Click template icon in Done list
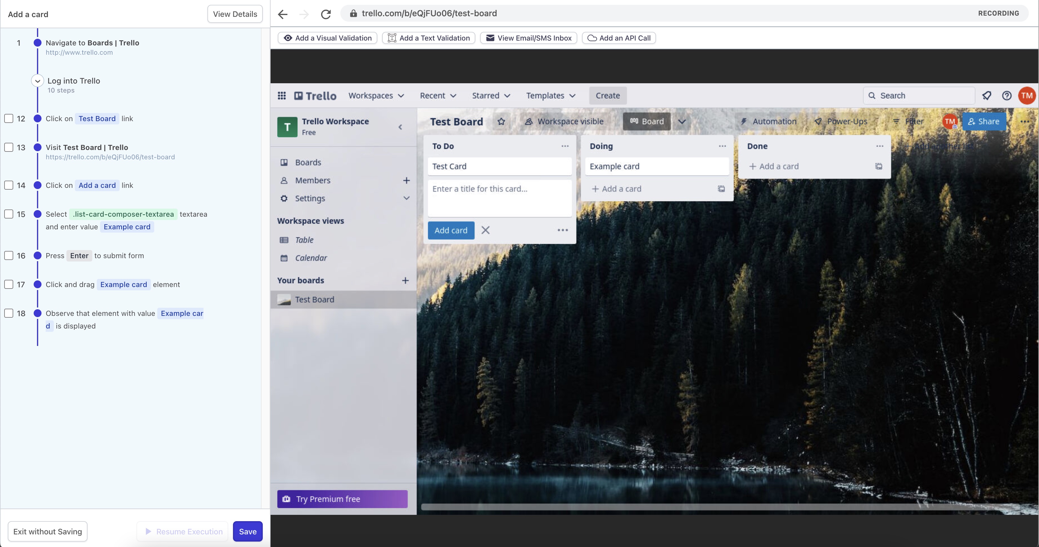 878,166
